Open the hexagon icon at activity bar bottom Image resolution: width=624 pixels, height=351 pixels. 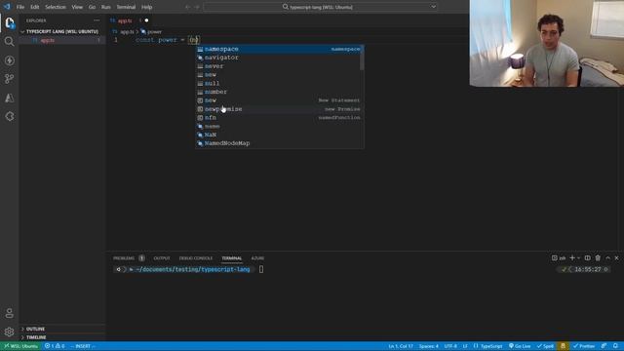9,116
